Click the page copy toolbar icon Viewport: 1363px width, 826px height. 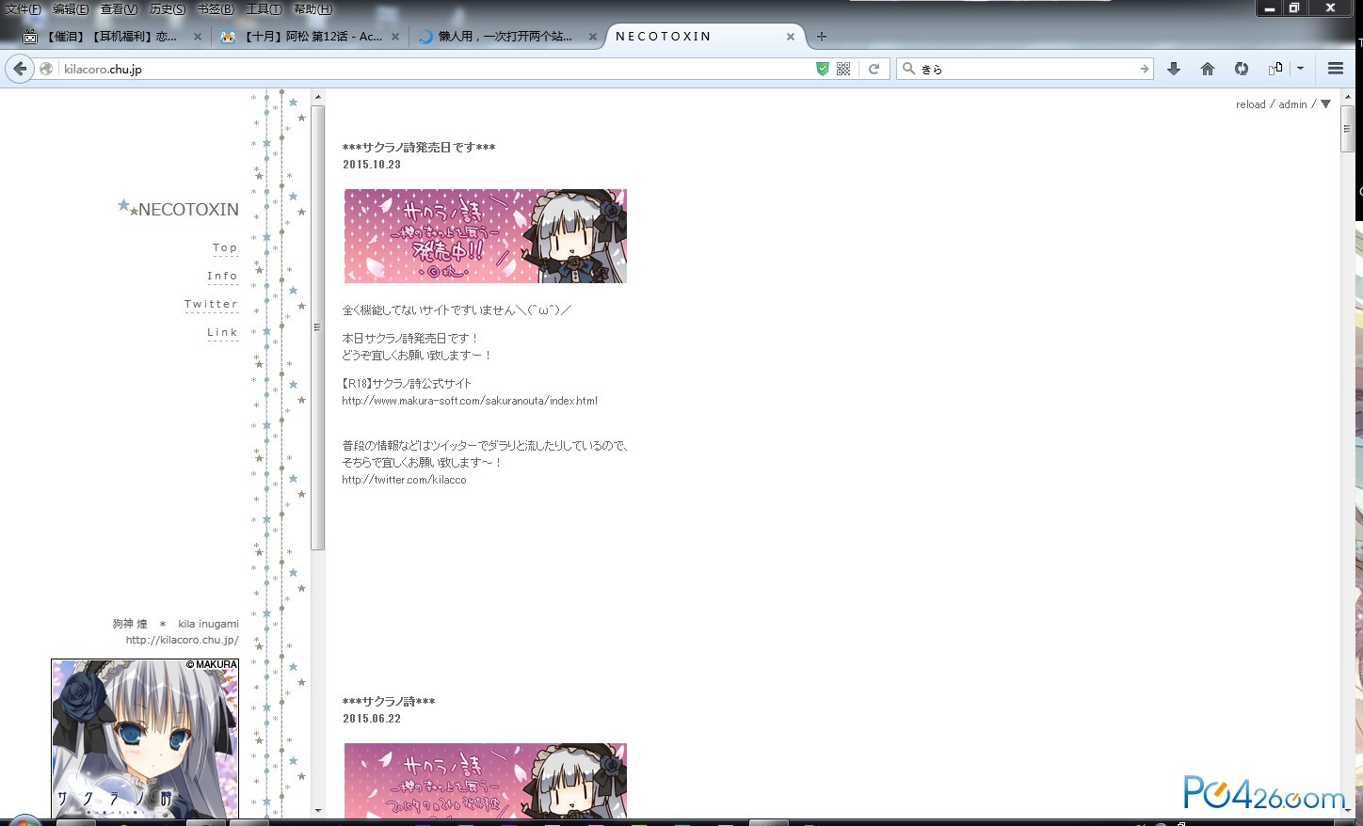coord(1275,69)
